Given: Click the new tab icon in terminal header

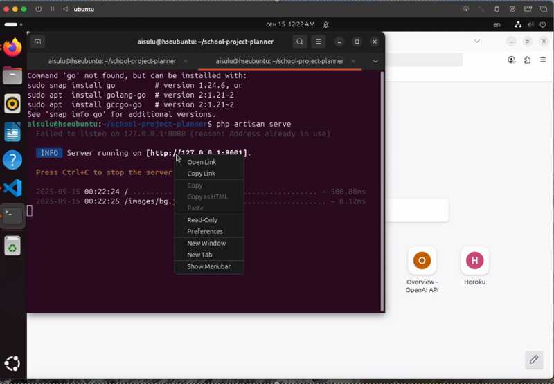Looking at the screenshot, I should pos(37,42).
